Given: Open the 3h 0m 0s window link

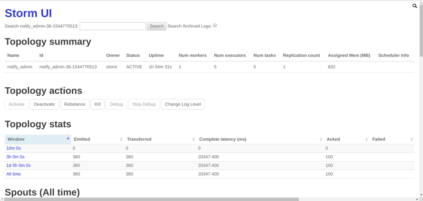Looking at the screenshot, I should pos(16,157).
